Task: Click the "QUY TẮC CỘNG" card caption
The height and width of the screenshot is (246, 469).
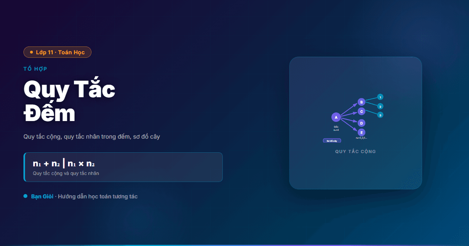Action: point(356,152)
